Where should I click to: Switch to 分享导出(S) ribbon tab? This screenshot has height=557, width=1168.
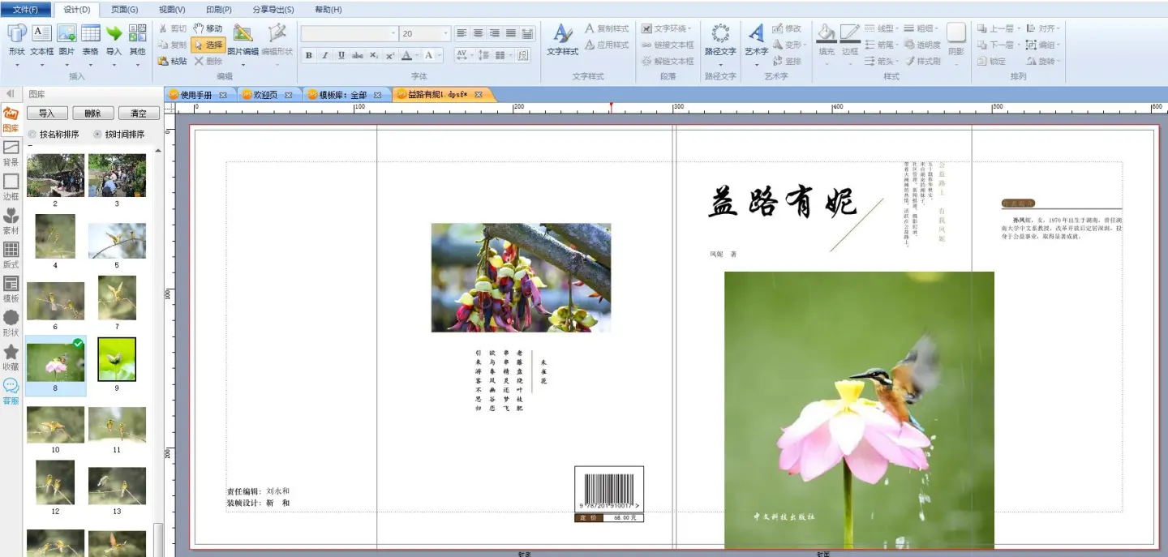(273, 9)
